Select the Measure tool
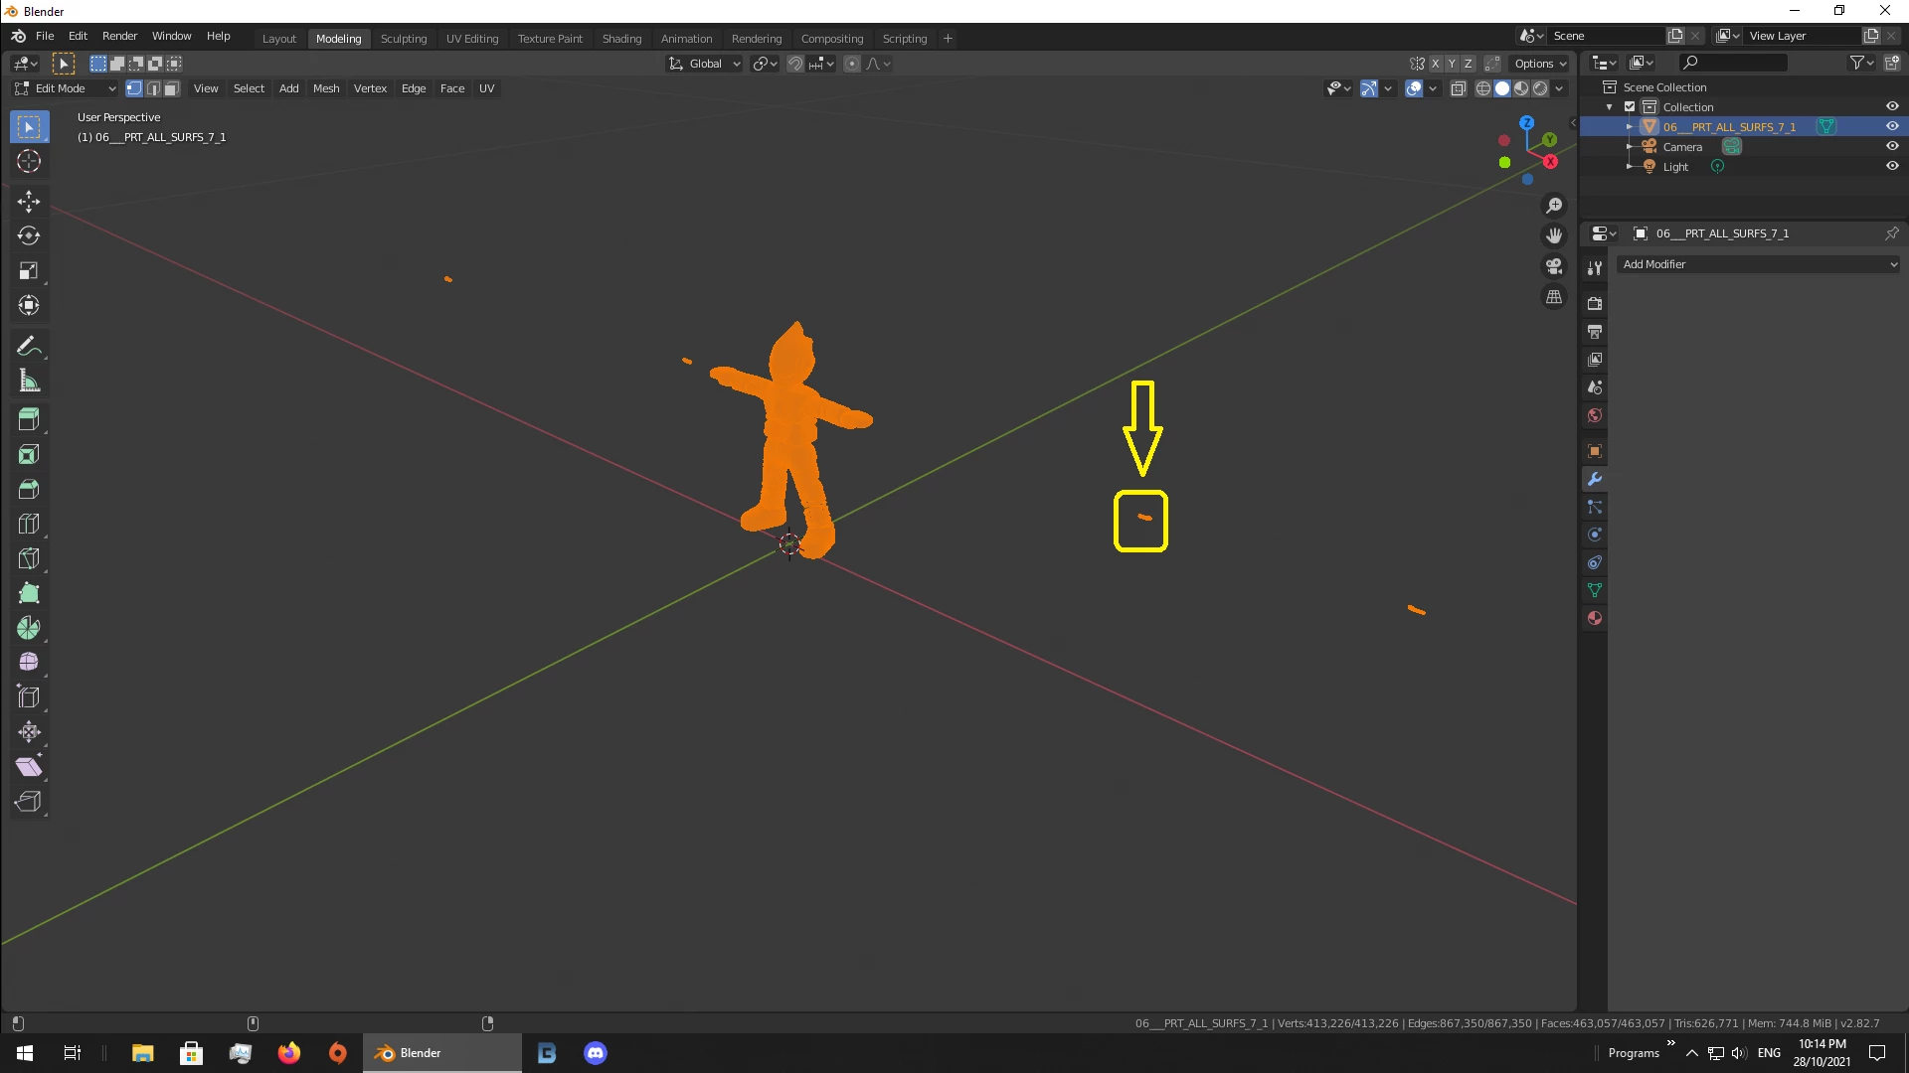 (x=28, y=382)
